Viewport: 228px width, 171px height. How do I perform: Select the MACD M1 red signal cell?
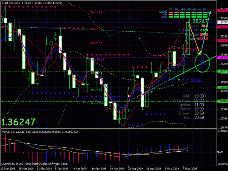point(171,12)
